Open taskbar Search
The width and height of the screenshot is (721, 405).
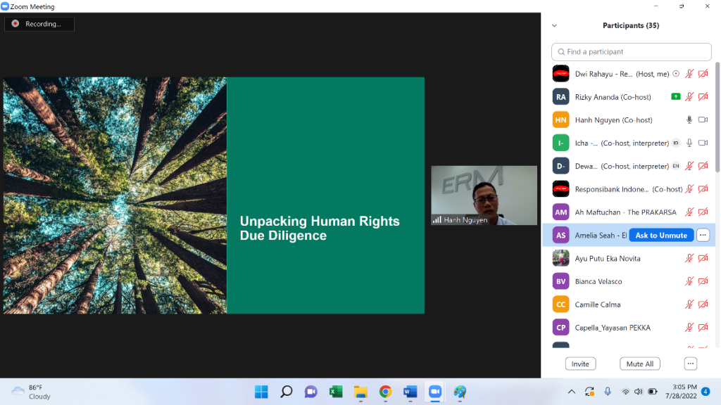tap(286, 392)
